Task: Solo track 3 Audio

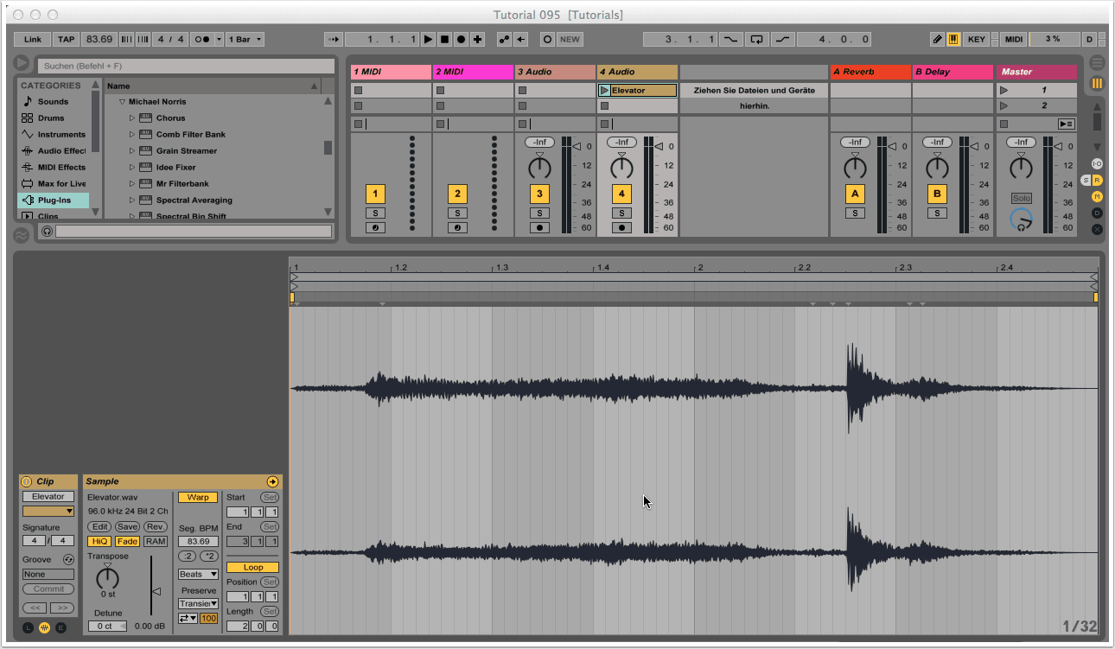Action: (539, 213)
